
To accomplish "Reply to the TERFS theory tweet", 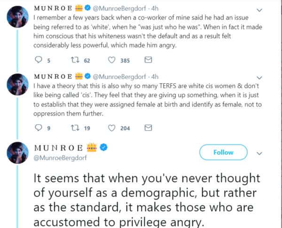I will click(39, 127).
